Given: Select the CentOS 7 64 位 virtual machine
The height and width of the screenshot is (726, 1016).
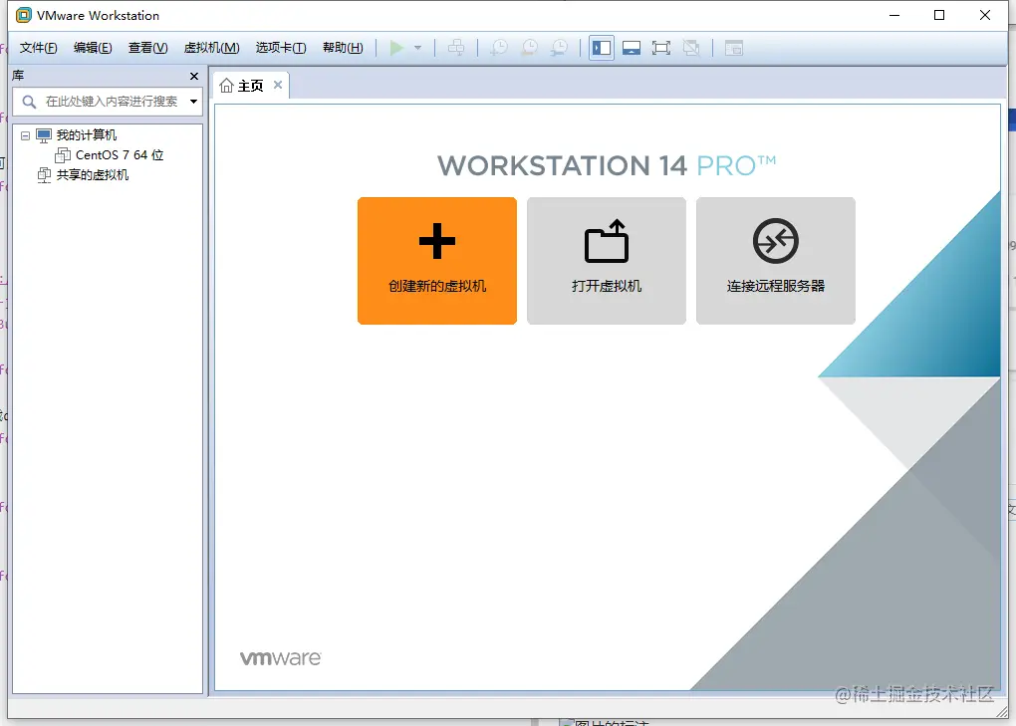Looking at the screenshot, I should coord(120,155).
